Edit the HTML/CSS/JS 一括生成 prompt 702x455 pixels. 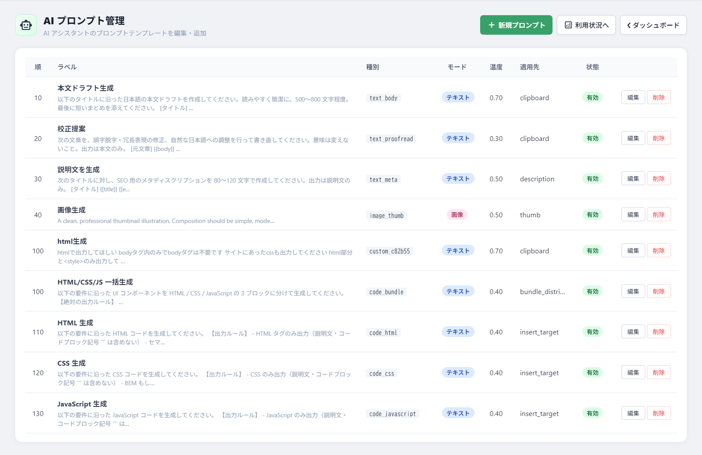[633, 291]
